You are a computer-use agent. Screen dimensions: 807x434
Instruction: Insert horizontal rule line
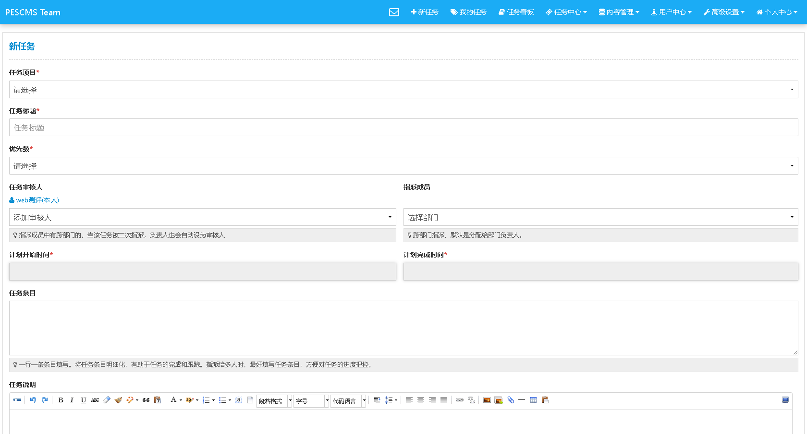pos(522,400)
